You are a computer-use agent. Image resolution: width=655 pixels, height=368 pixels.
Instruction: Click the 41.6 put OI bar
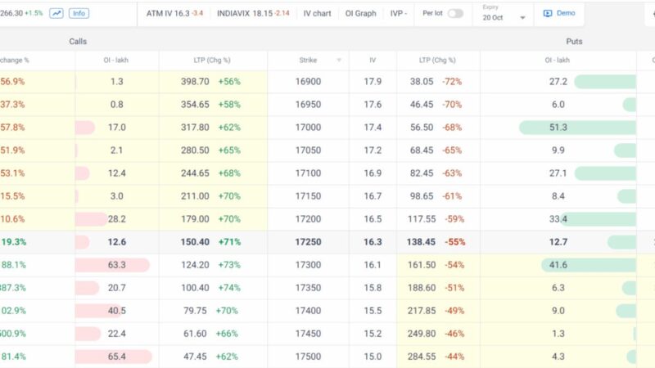(x=589, y=265)
